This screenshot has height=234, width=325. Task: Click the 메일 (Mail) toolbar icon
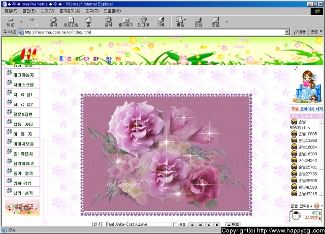(180, 22)
